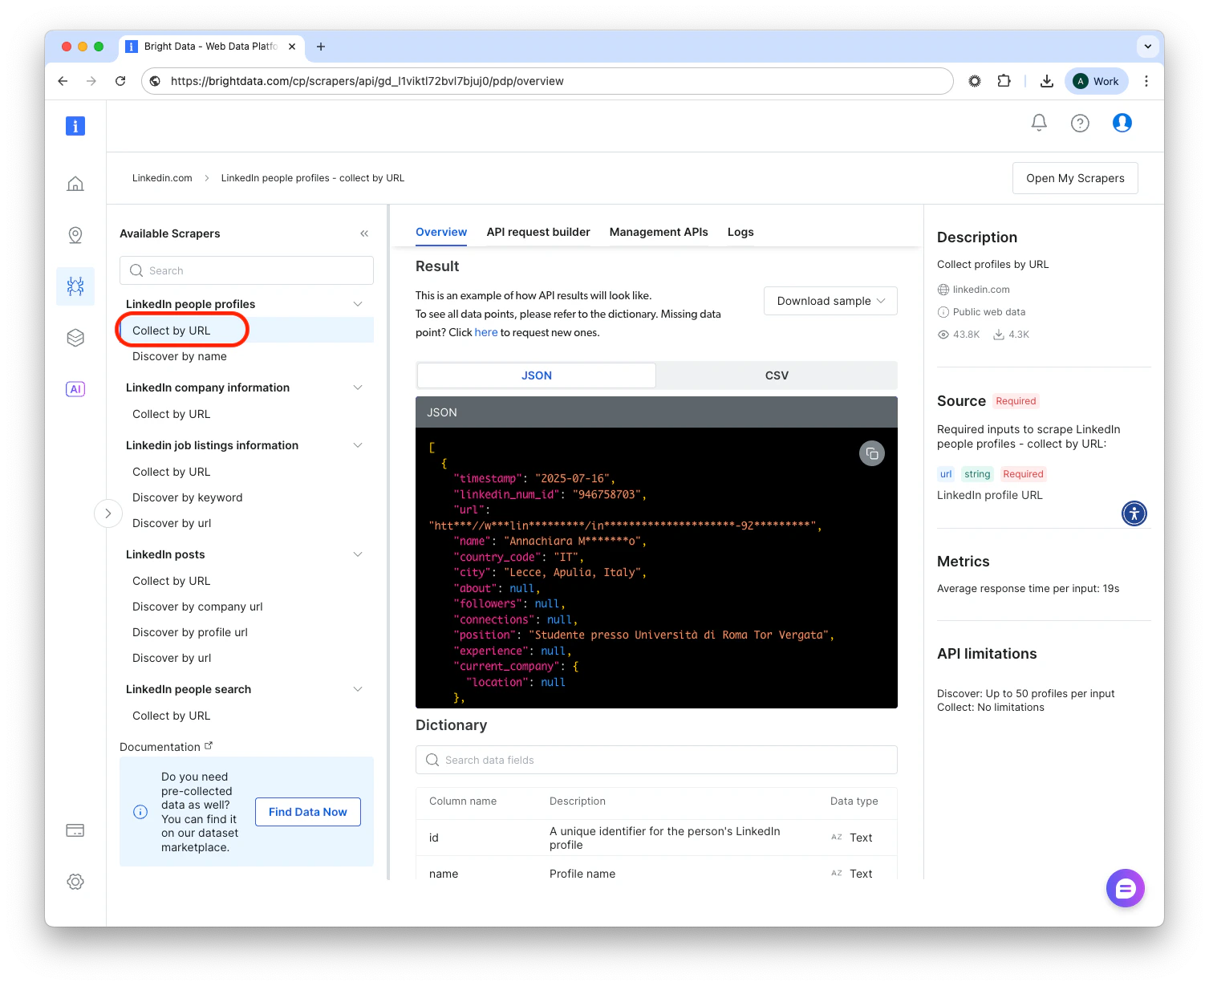Switch to API request builder tab
Screen dimensions: 1209x986
pos(538,232)
